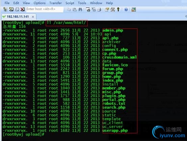Click the uc_client directory name
Viewport: 187px width, 141px height.
(113, 123)
